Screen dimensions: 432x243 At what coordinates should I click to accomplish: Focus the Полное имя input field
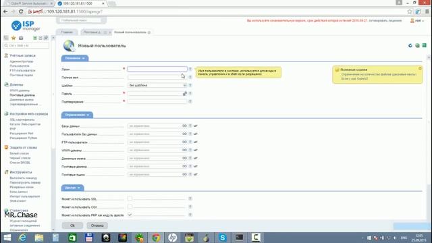pos(157,78)
